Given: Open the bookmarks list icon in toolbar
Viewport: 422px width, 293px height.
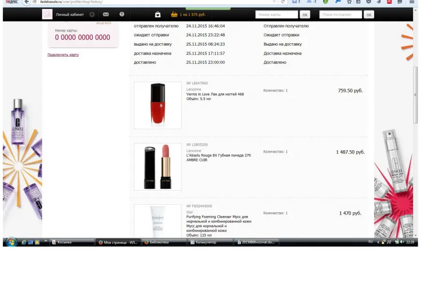Looking at the screenshot, I should (358, 2).
